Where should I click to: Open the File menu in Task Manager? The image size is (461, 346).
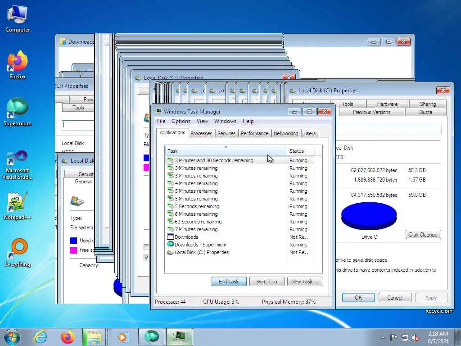[x=161, y=121]
